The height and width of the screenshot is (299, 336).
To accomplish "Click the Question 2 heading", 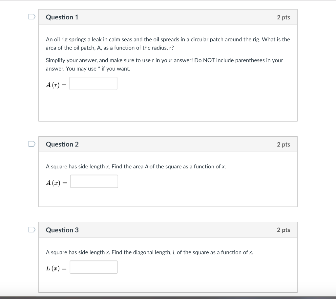I will (x=62, y=144).
